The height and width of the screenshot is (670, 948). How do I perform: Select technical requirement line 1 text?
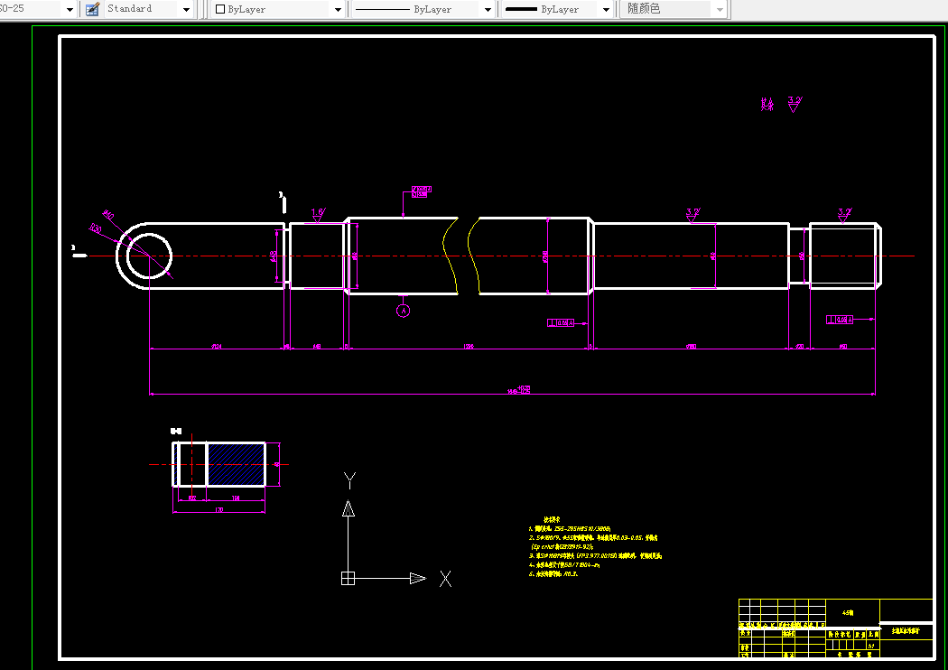click(570, 528)
